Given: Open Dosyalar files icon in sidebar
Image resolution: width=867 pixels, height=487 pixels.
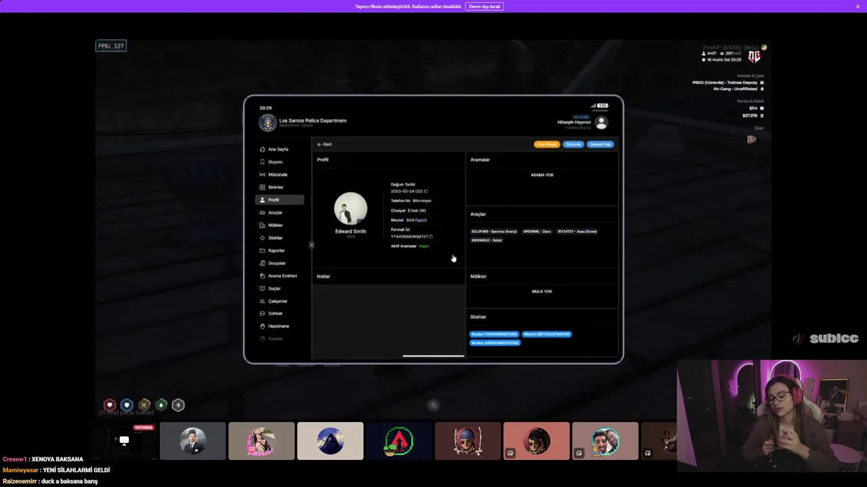Looking at the screenshot, I should coord(262,263).
